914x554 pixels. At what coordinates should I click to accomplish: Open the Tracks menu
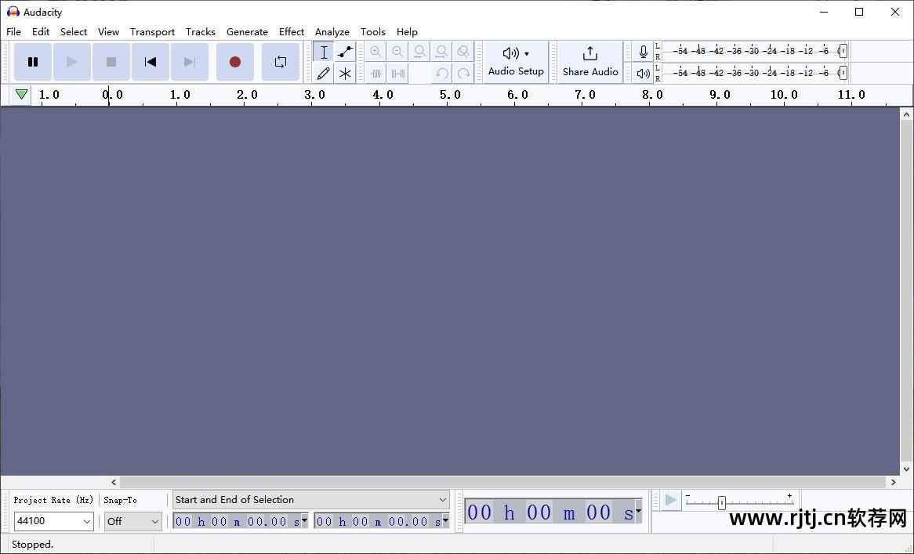coord(201,31)
